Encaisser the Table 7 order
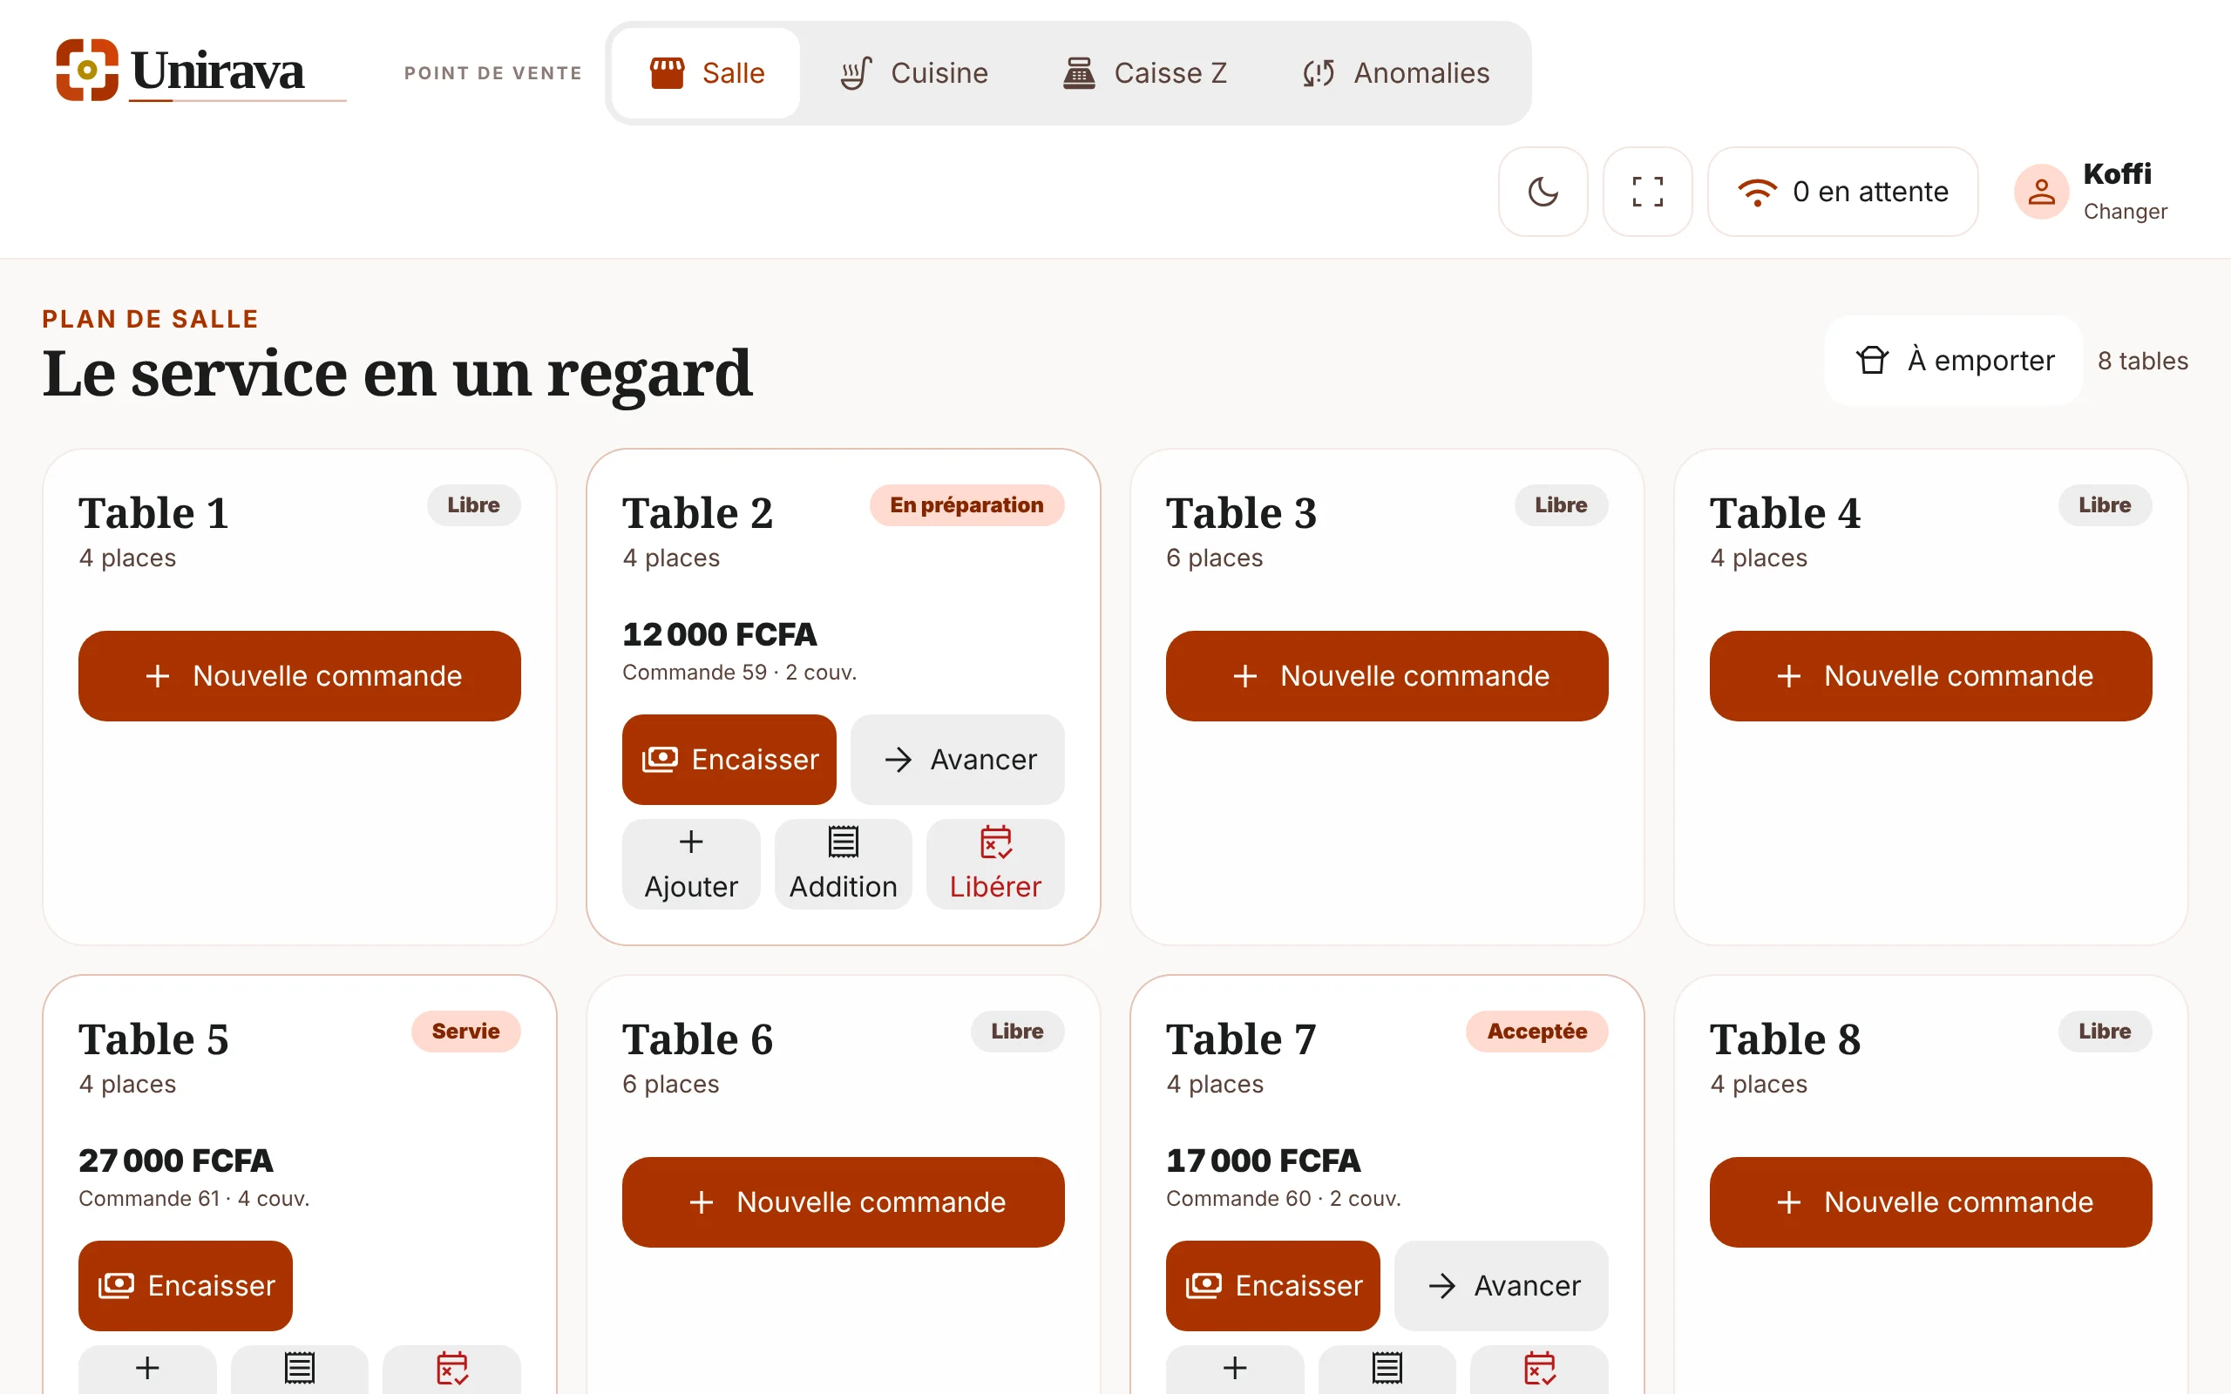The width and height of the screenshot is (2231, 1394). coord(1272,1285)
